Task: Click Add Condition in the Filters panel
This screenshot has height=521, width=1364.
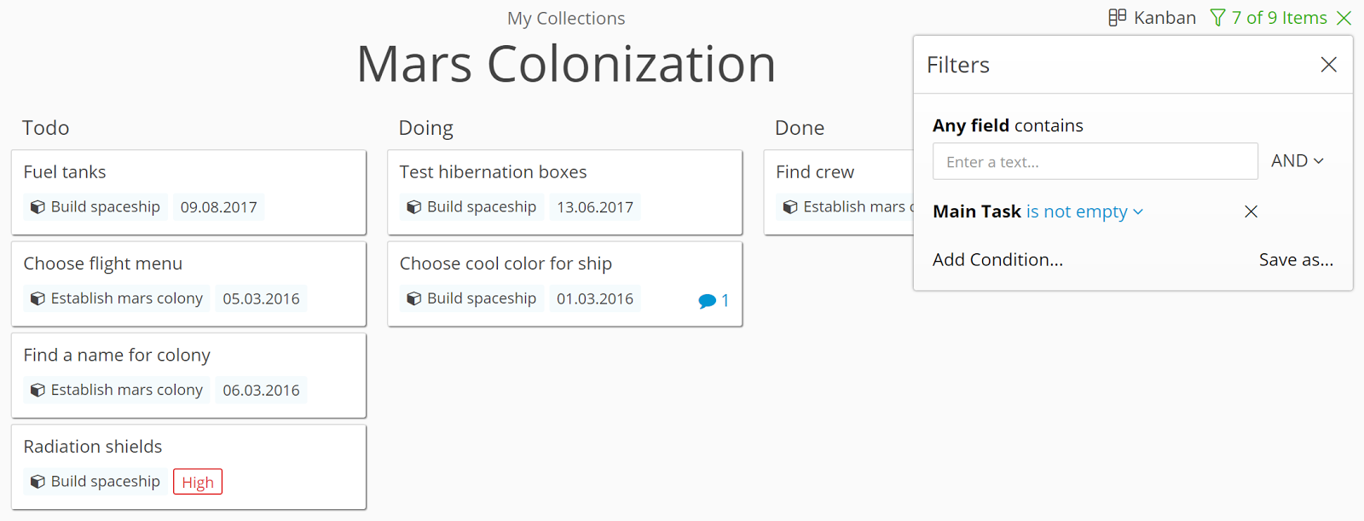Action: 997,260
